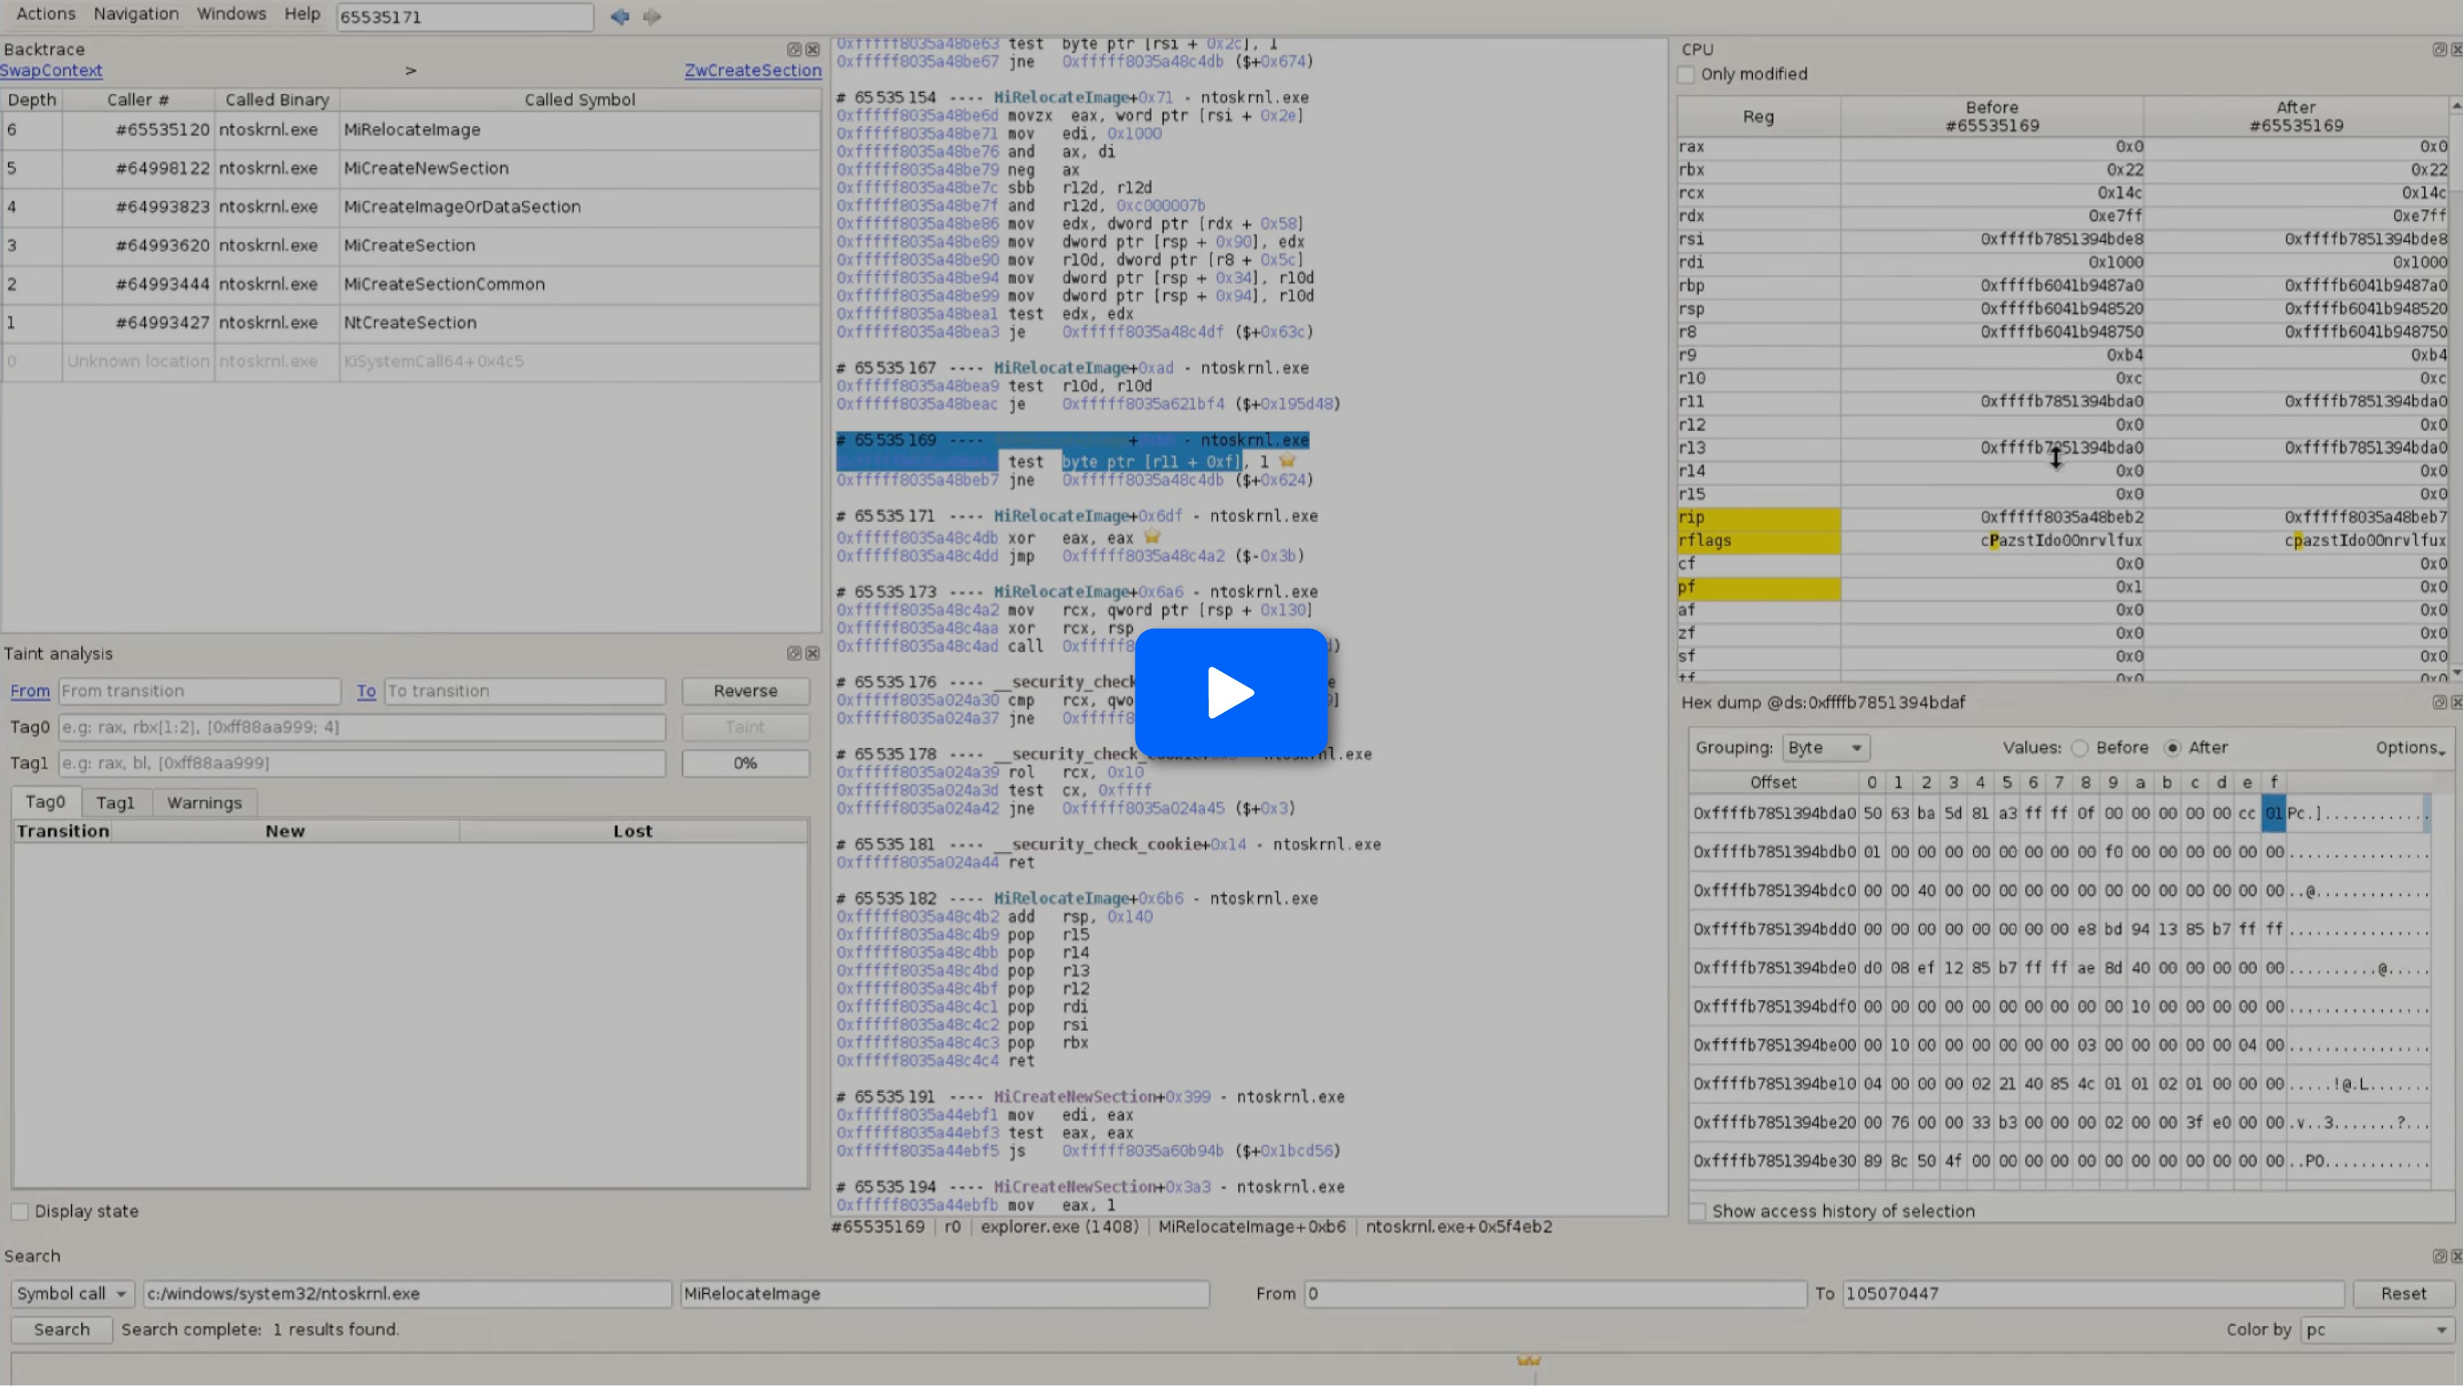Click crown marker beside test instruction
Image resolution: width=2463 pixels, height=1386 pixels.
tap(1287, 462)
